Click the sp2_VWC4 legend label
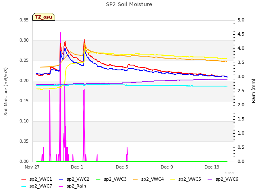 point(153,179)
